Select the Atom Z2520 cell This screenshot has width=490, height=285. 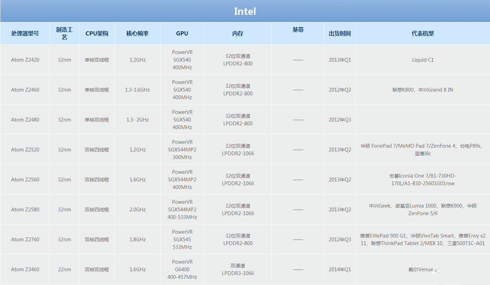click(x=25, y=150)
